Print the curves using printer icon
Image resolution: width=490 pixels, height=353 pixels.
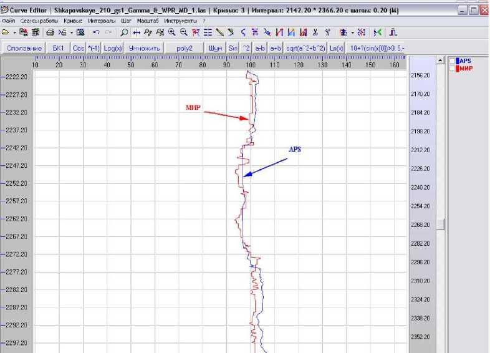(50, 32)
